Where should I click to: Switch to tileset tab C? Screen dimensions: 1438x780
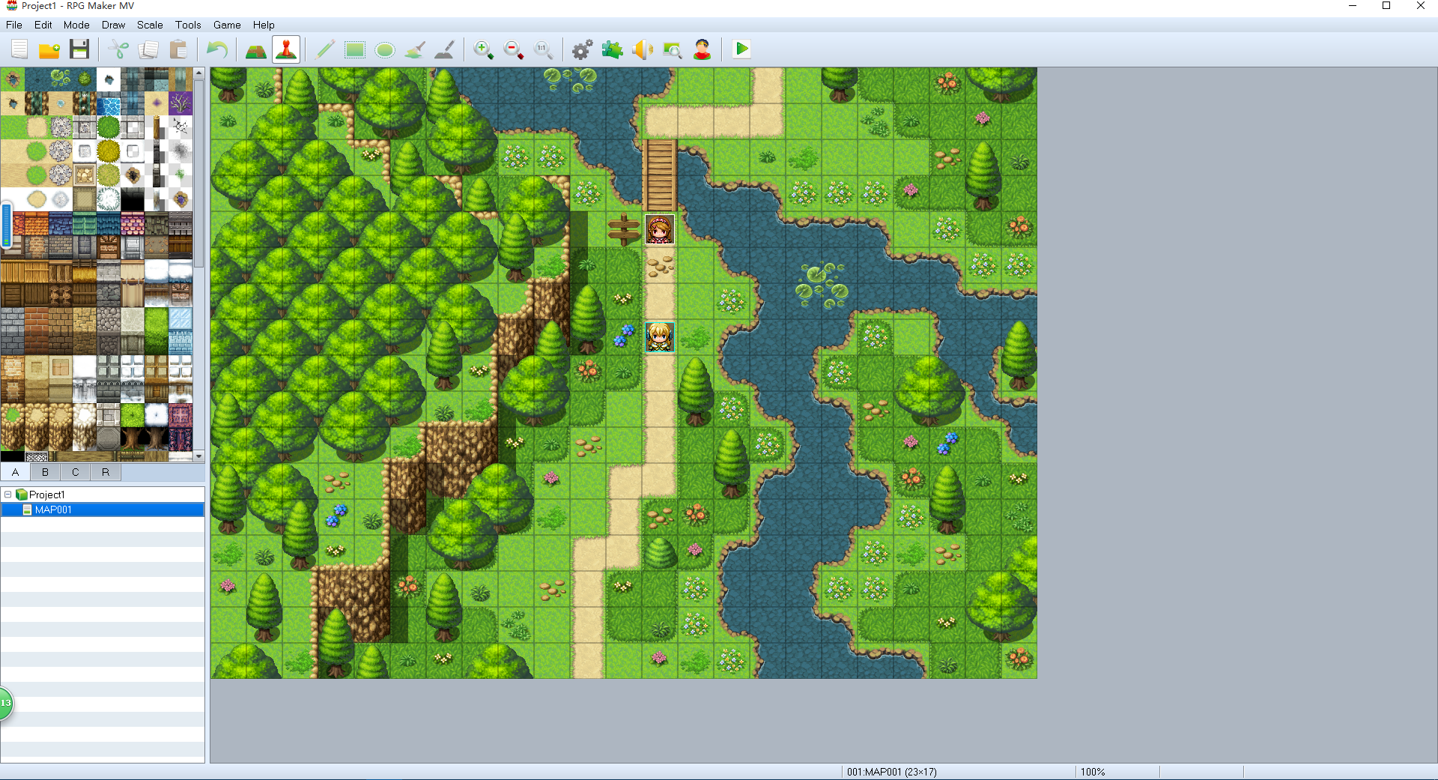(x=76, y=472)
